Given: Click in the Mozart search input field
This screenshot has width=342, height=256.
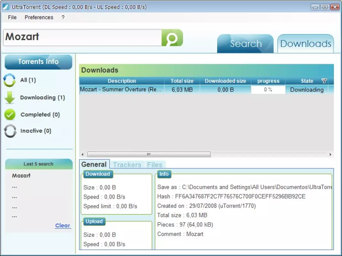Looking at the screenshot, I should tap(82, 37).
